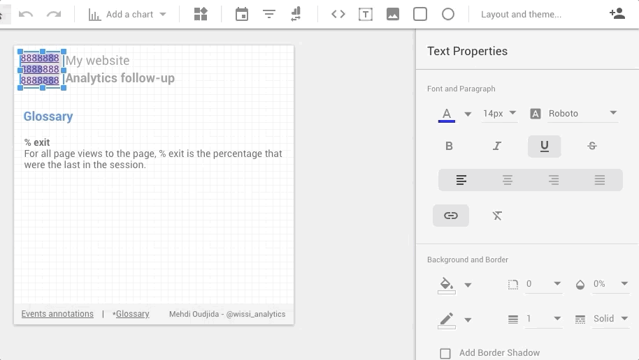Screen dimensions: 639x360
Task: Open Layout and theme settings
Action: click(521, 14)
